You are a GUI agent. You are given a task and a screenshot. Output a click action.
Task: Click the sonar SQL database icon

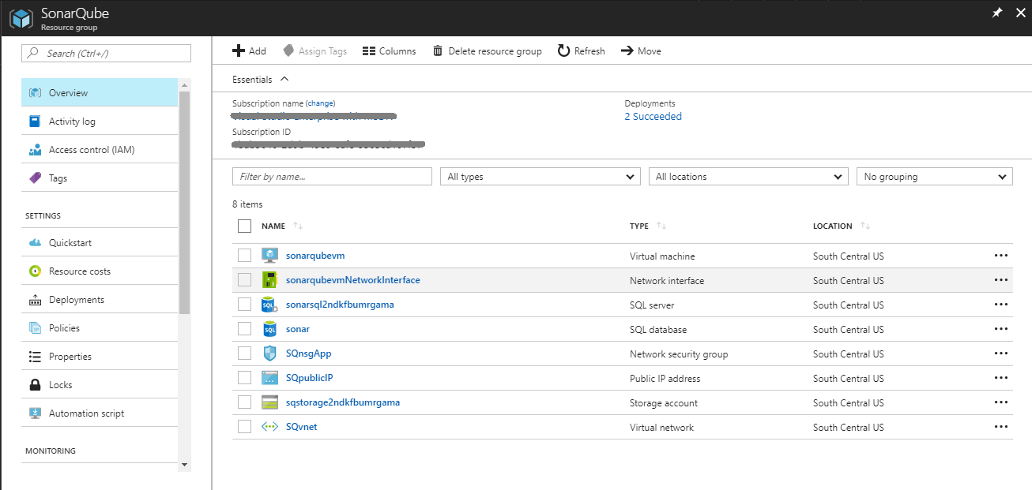pos(270,329)
